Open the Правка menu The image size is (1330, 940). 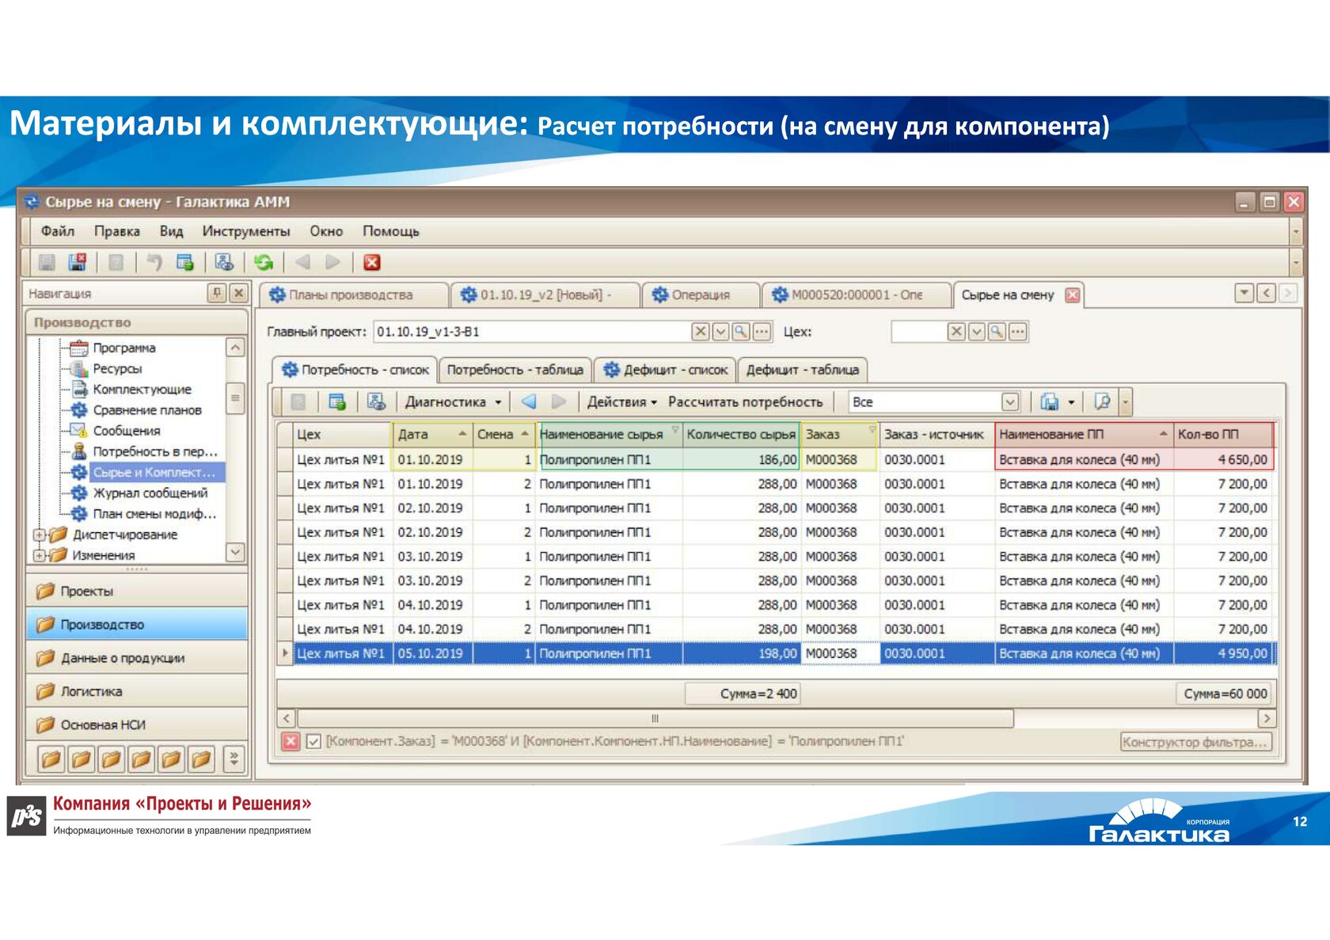click(x=117, y=230)
